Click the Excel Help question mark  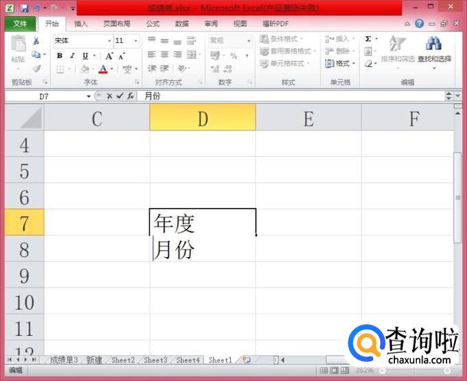pos(419,23)
